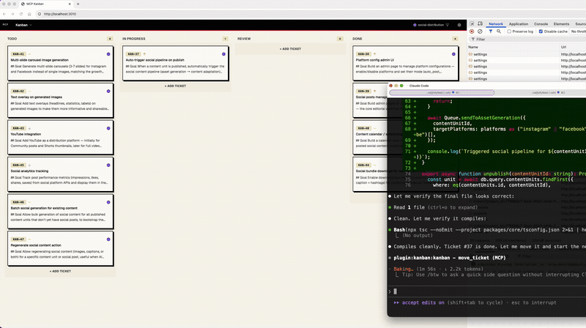Click the IN PROGRESS column count badge
The height and width of the screenshot is (328, 586).
tap(225, 39)
